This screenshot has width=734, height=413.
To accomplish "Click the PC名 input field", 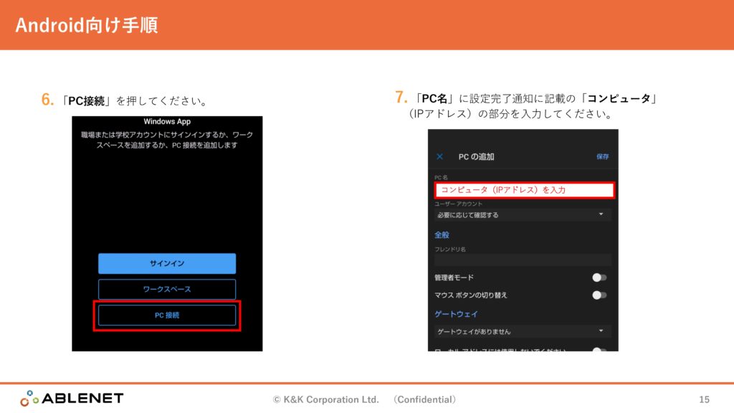I will click(525, 190).
